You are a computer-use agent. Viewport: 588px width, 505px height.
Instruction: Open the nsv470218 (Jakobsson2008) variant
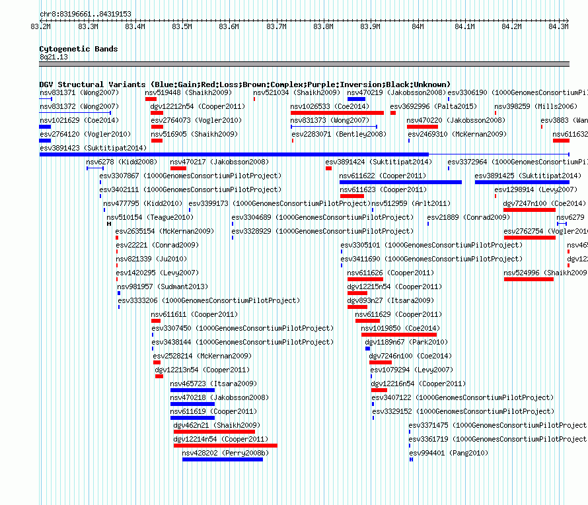click(219, 397)
